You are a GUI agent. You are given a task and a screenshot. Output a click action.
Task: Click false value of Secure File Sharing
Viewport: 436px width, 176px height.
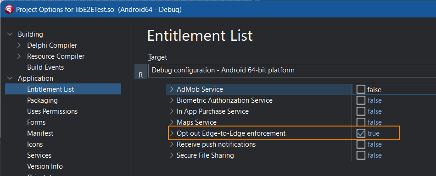[375, 155]
